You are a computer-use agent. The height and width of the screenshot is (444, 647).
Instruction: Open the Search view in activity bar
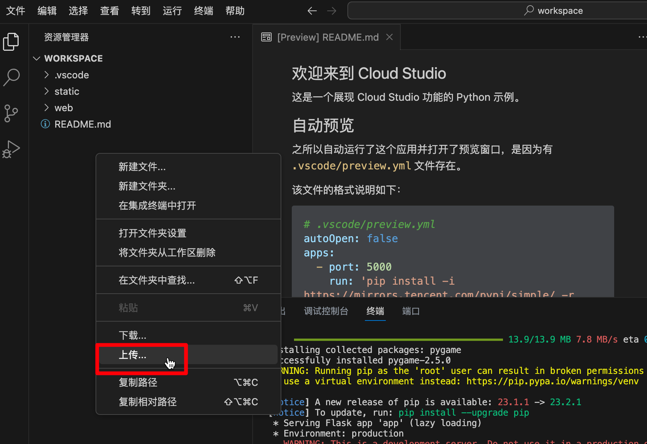tap(11, 77)
